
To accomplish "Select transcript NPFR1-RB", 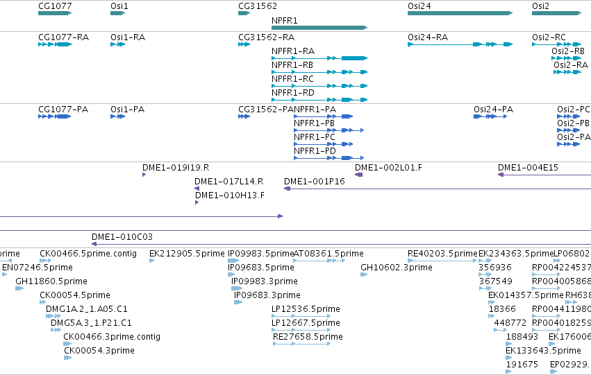I will (319, 72).
